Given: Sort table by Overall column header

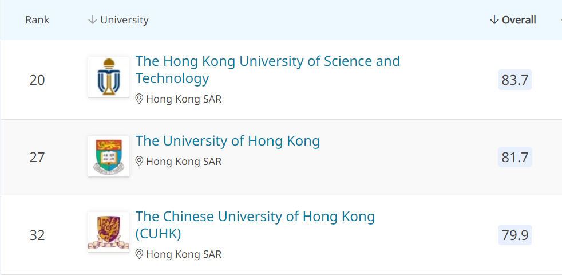Looking at the screenshot, I should [x=519, y=20].
